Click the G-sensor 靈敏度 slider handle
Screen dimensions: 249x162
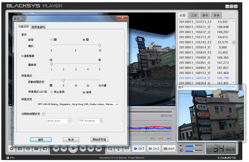[x=51, y=64]
